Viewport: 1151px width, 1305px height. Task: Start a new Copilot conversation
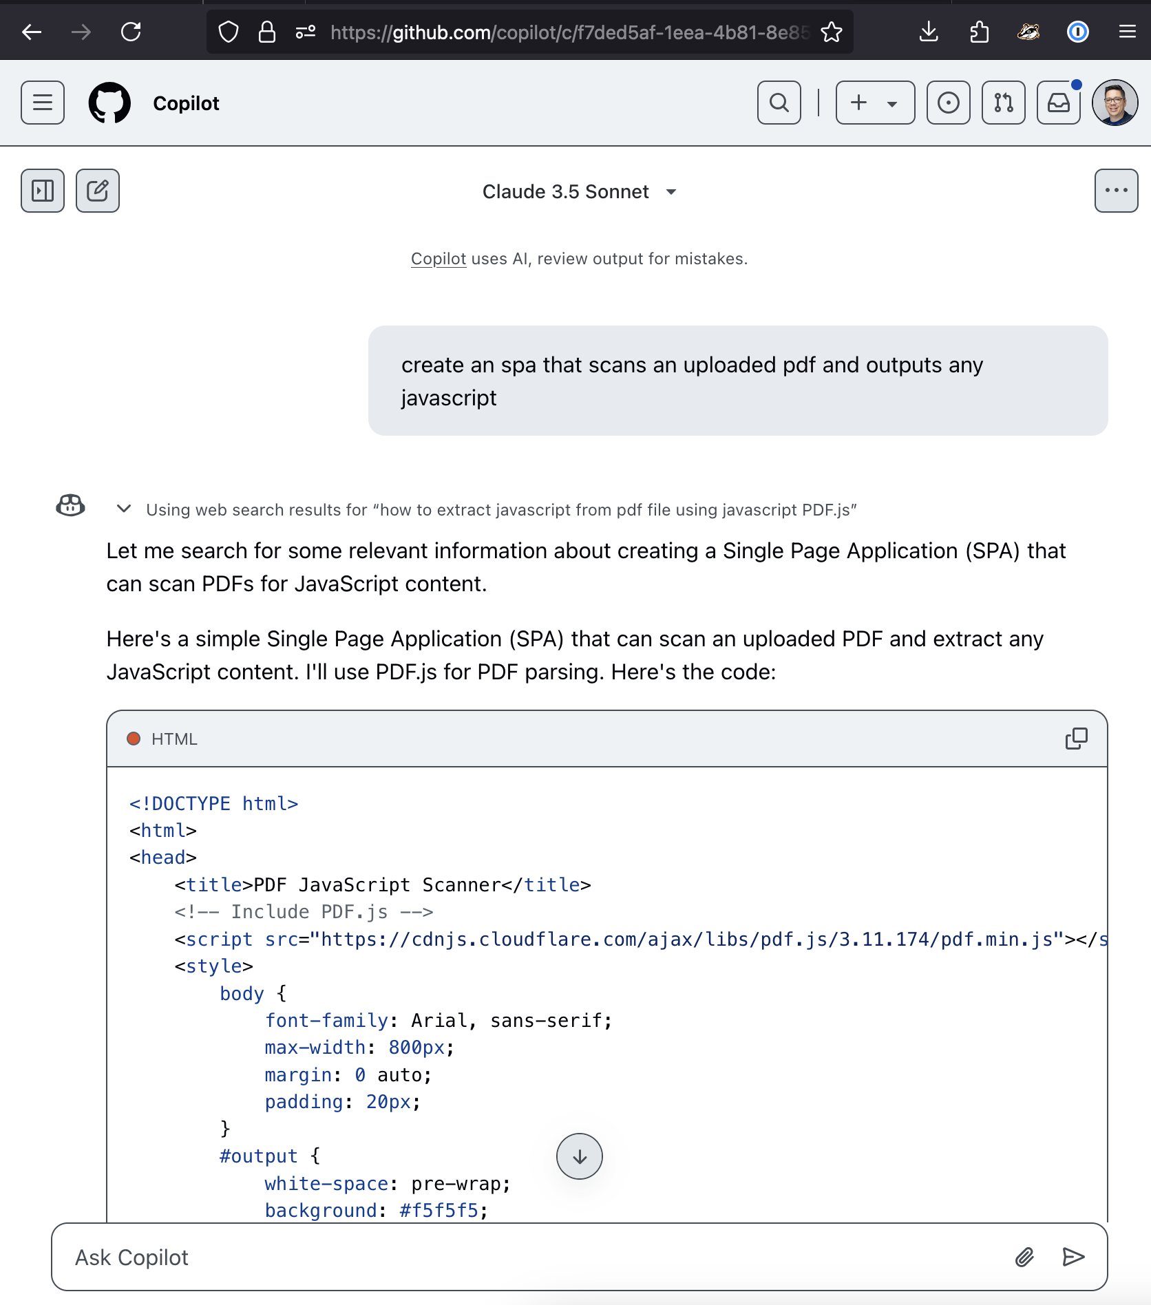(x=97, y=191)
